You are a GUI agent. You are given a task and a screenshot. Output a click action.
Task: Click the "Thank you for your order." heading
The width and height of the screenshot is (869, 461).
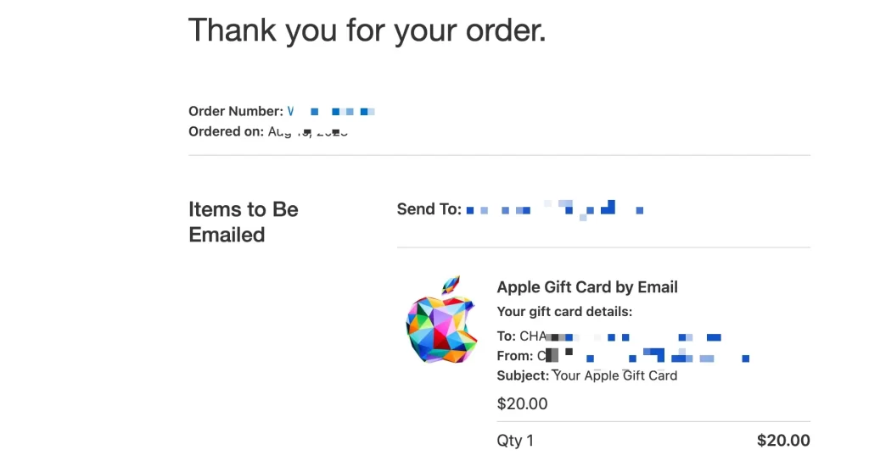point(367,30)
